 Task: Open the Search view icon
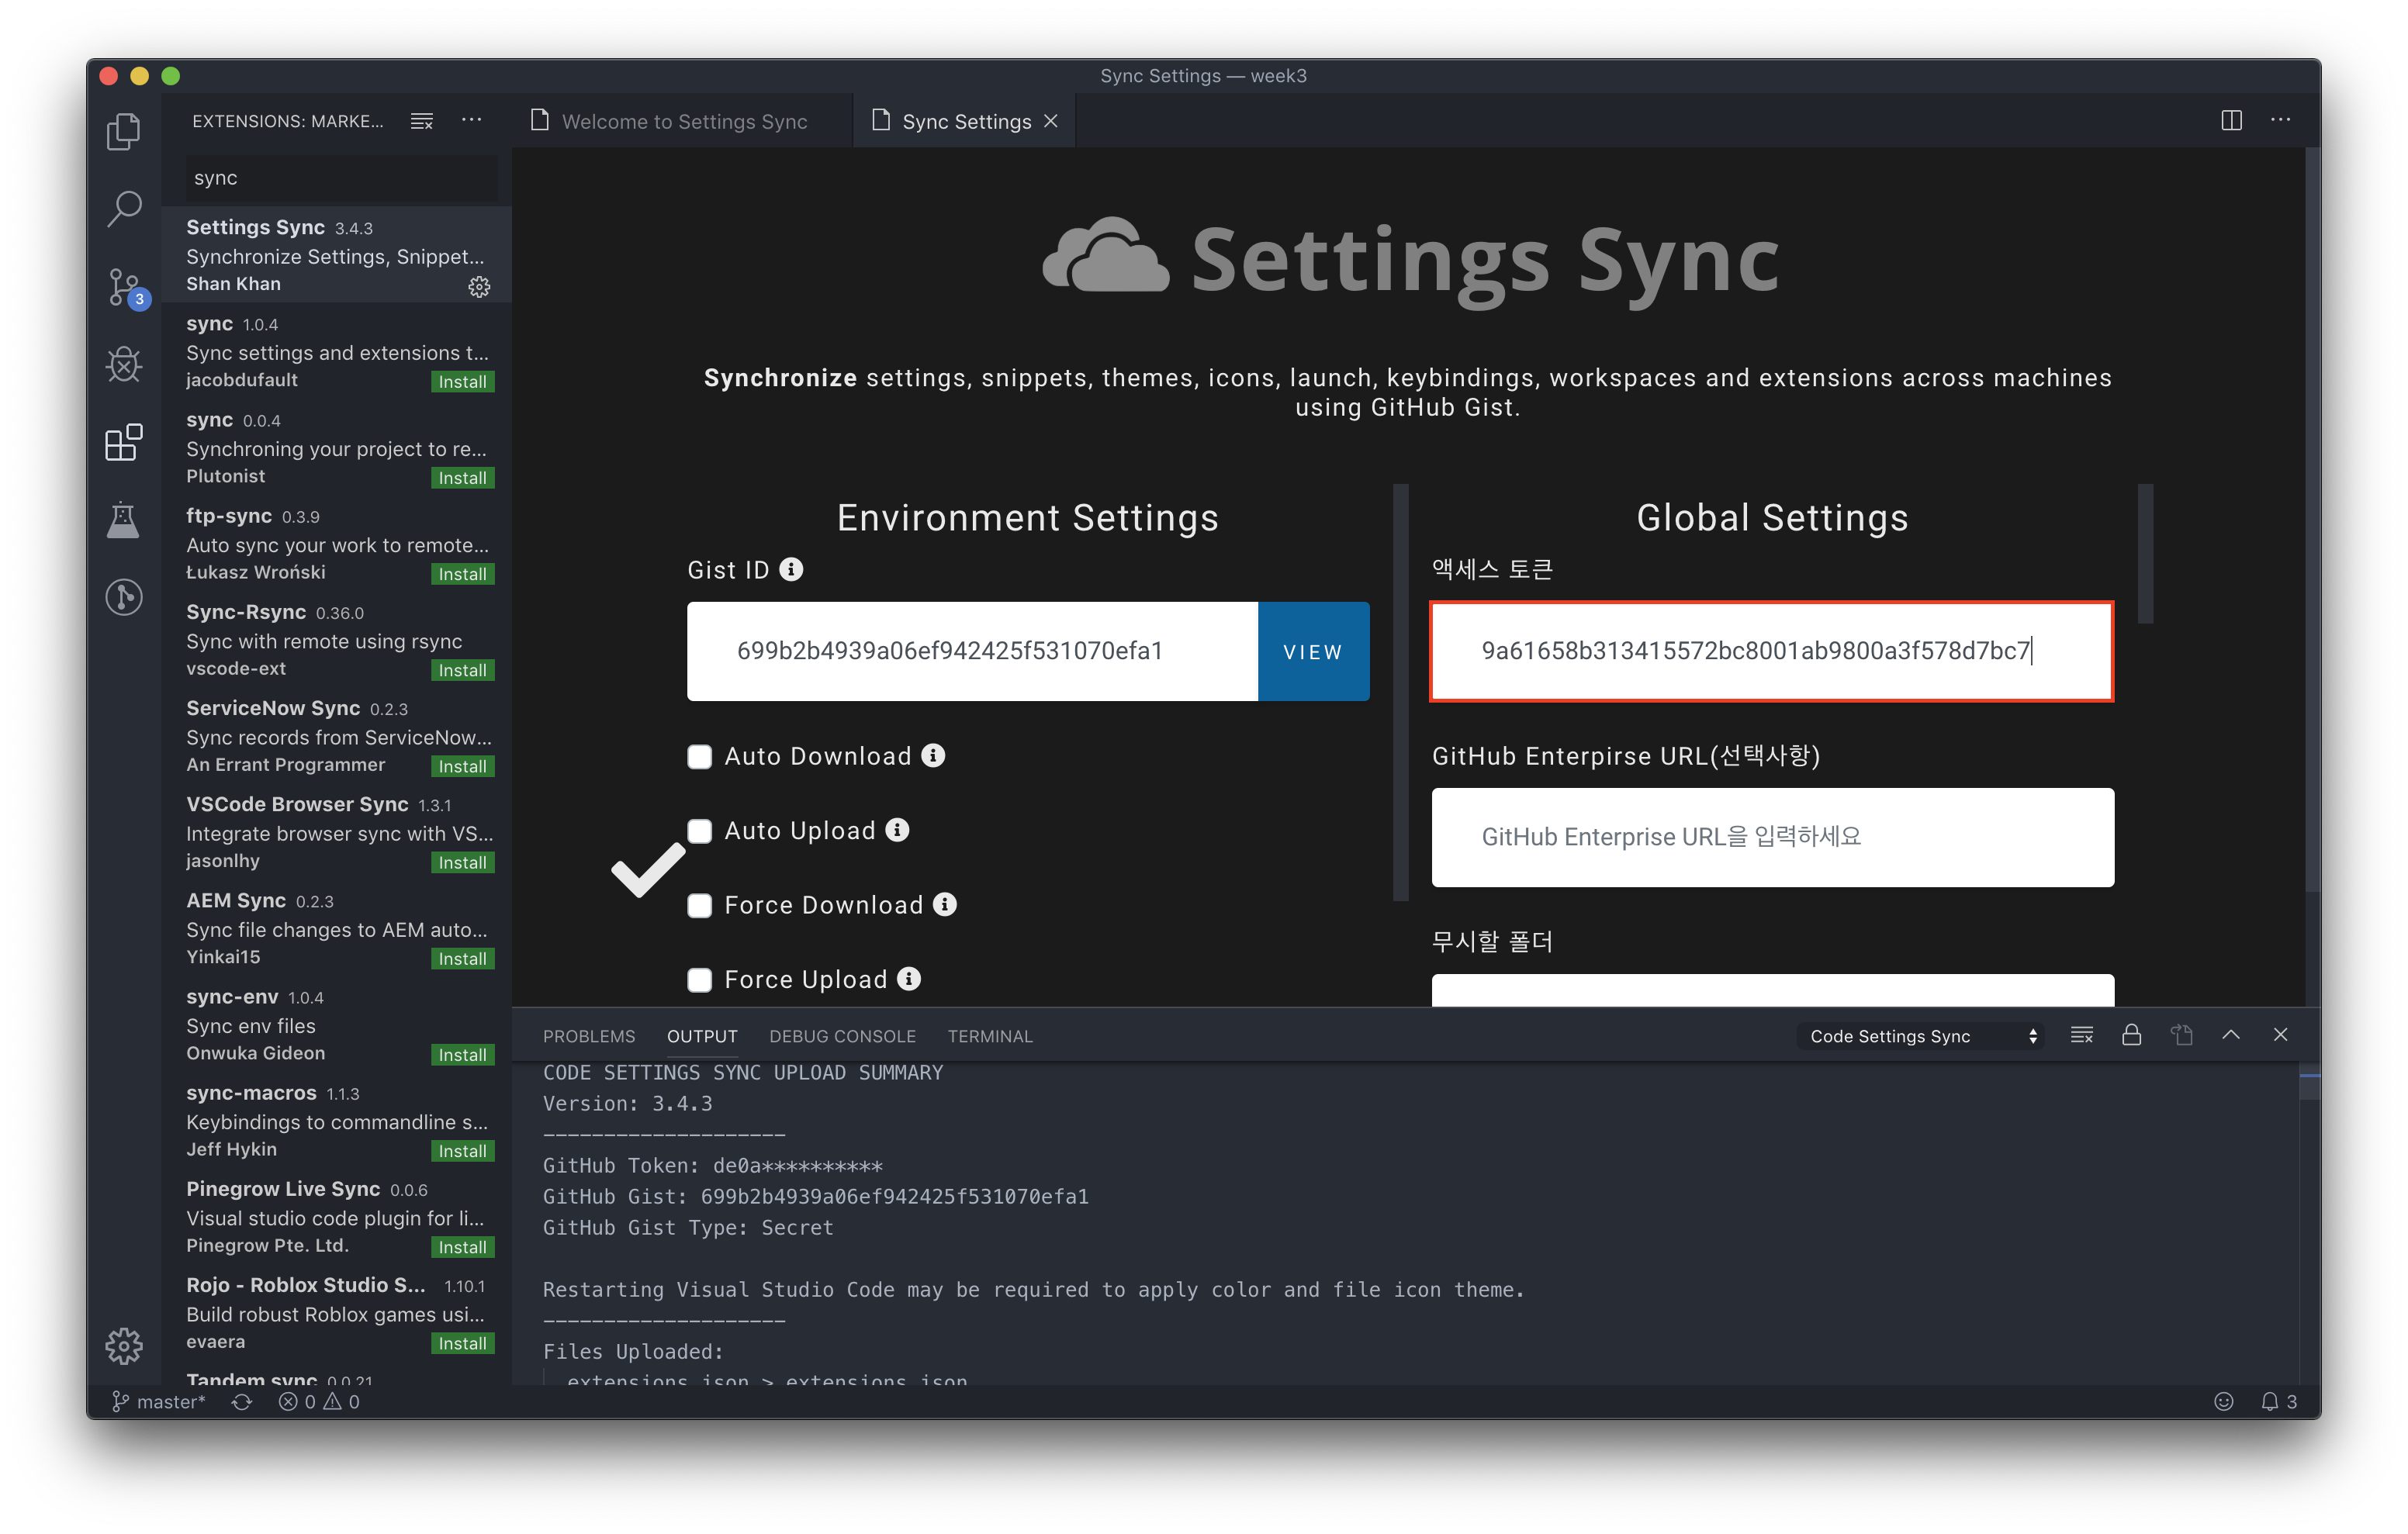[124, 209]
